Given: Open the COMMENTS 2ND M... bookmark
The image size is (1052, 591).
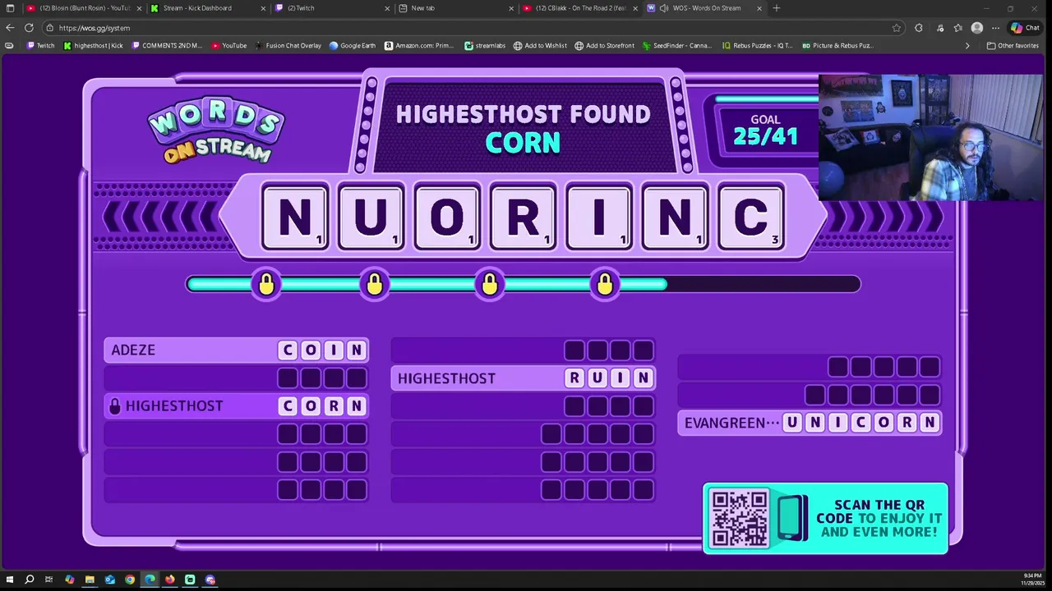Looking at the screenshot, I should point(166,46).
